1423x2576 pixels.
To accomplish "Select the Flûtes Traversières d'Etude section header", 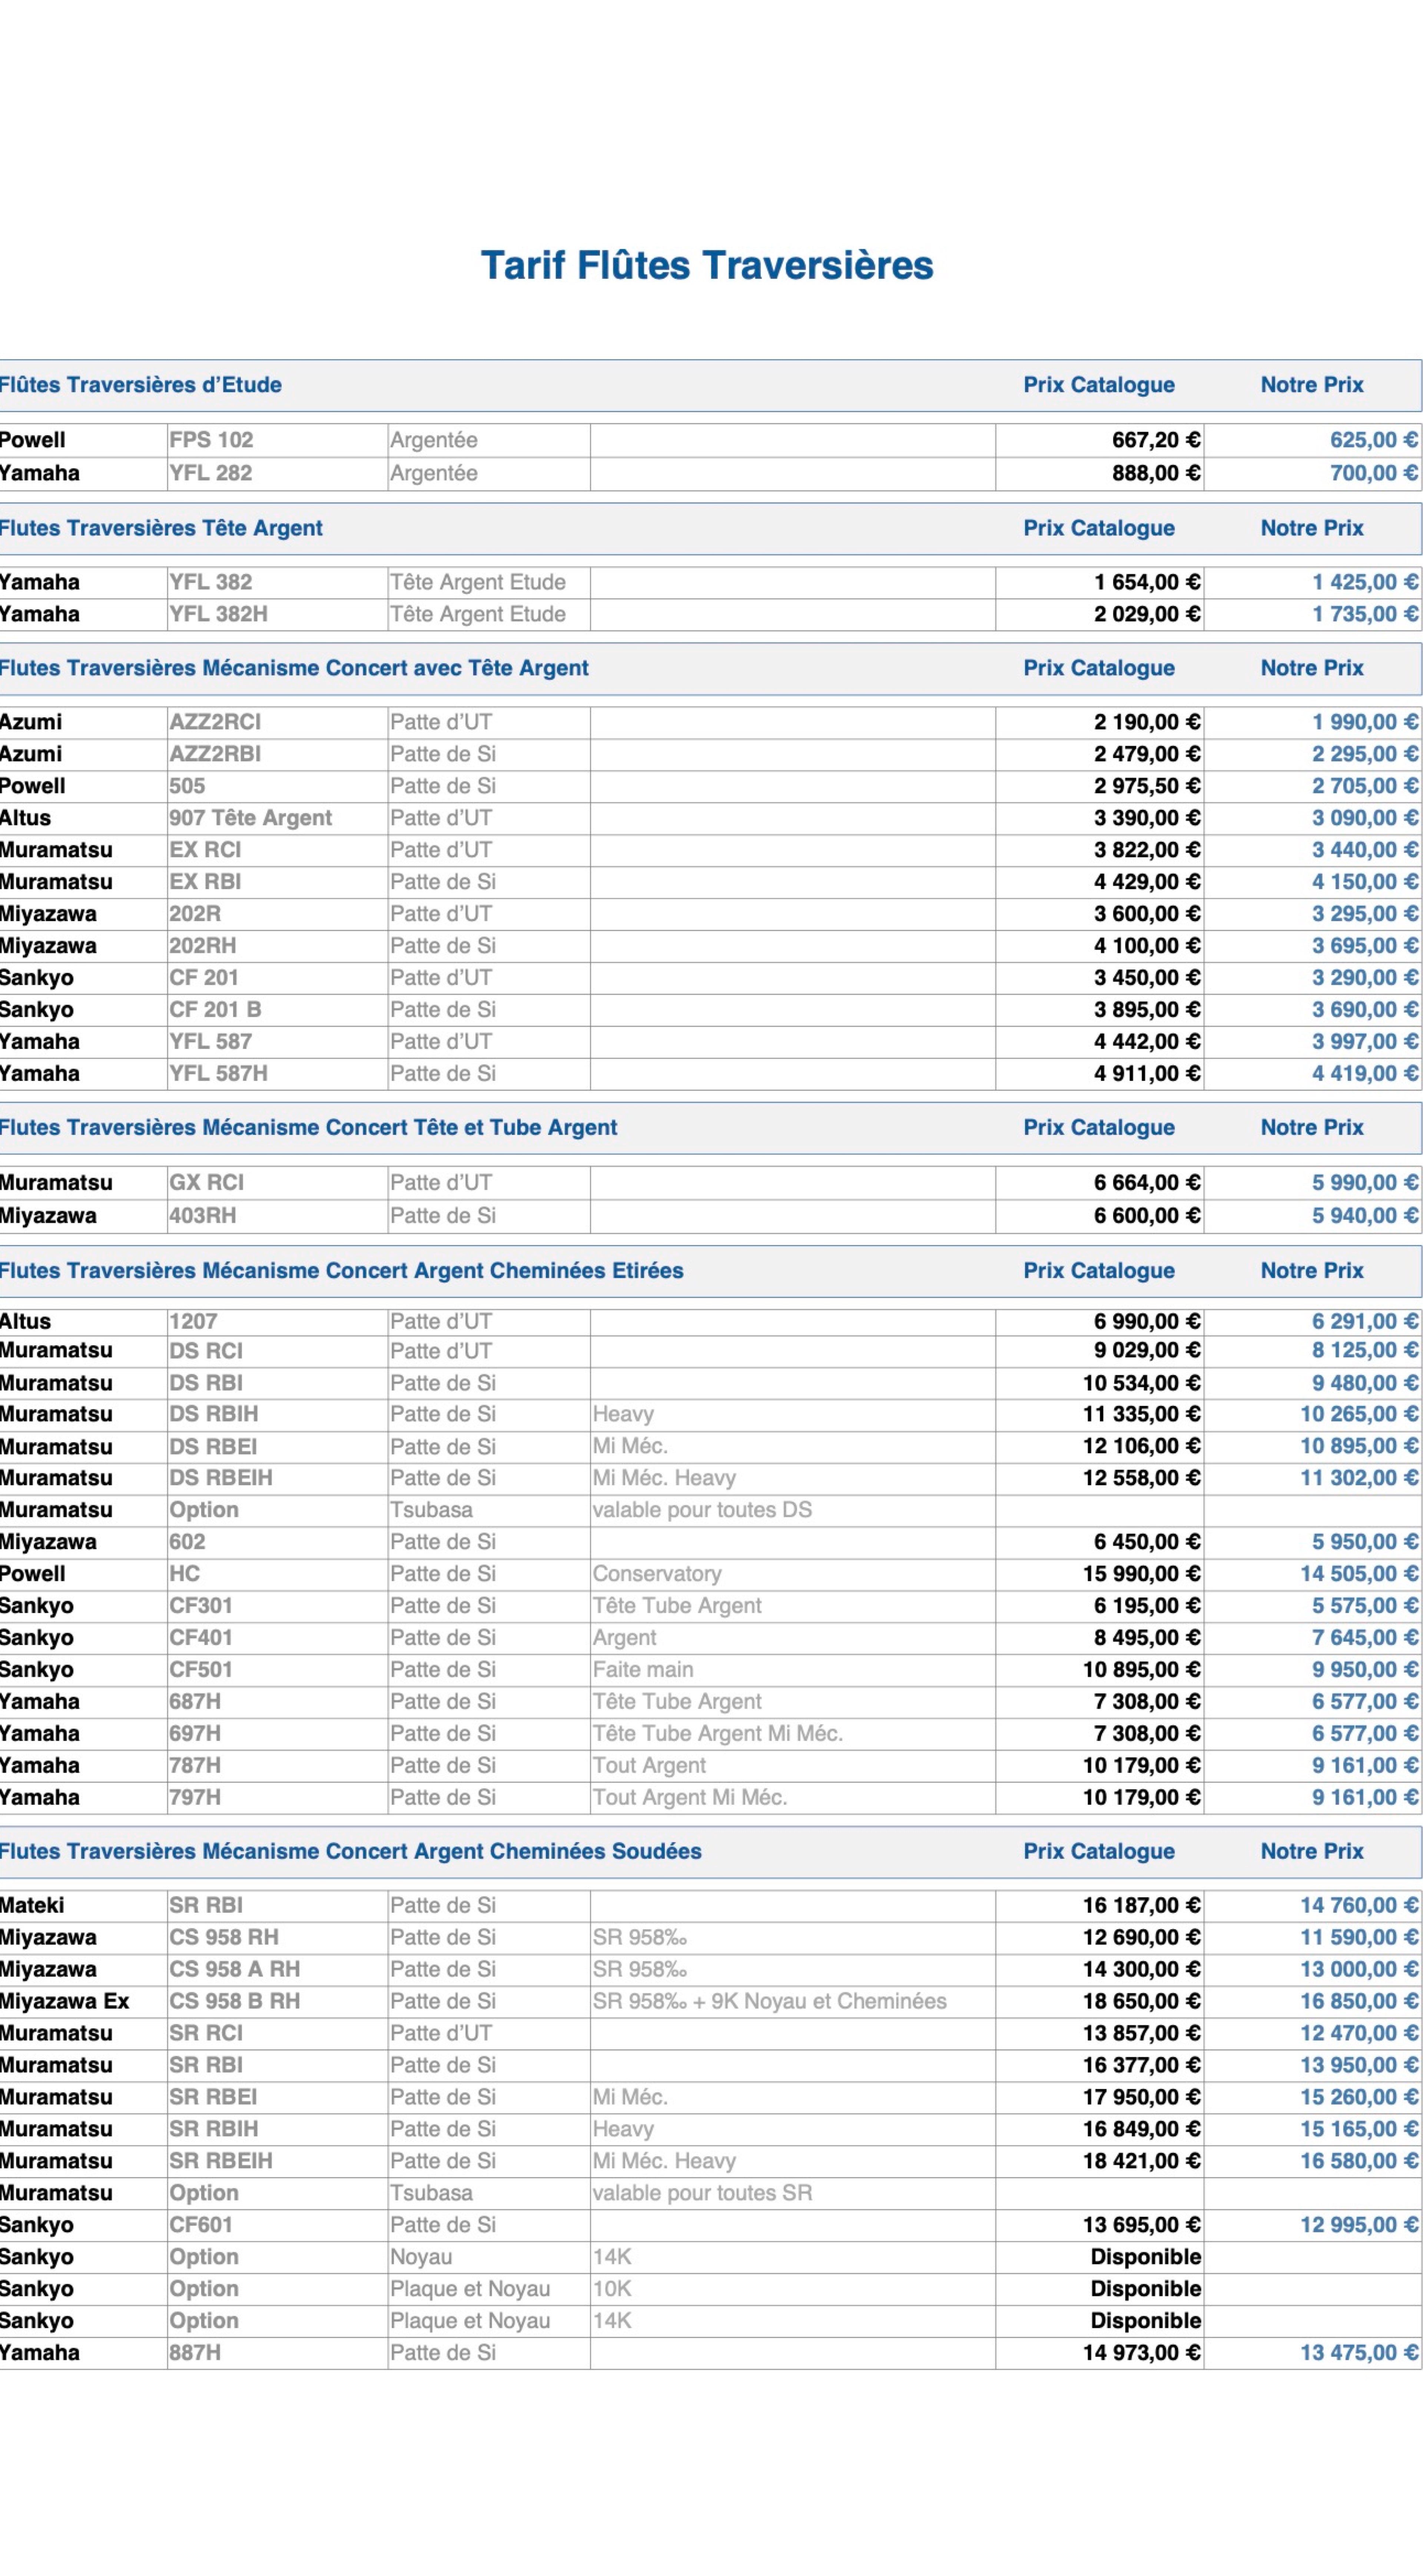I will tap(141, 385).
